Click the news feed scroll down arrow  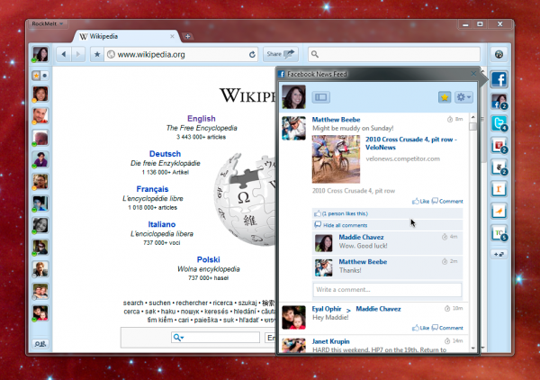tap(472, 348)
